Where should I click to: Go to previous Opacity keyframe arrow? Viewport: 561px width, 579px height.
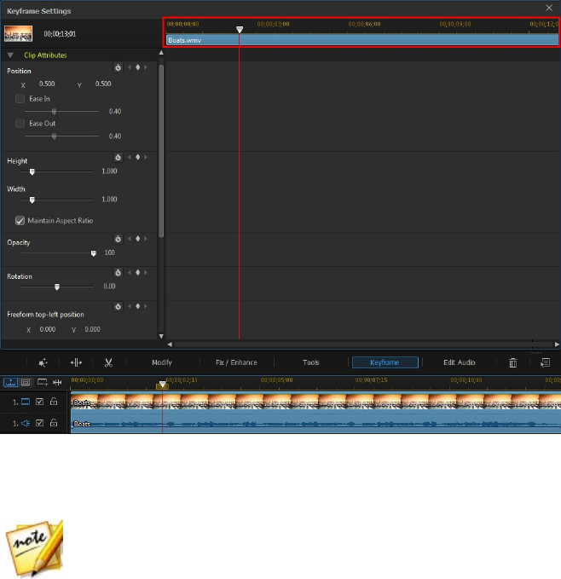130,239
